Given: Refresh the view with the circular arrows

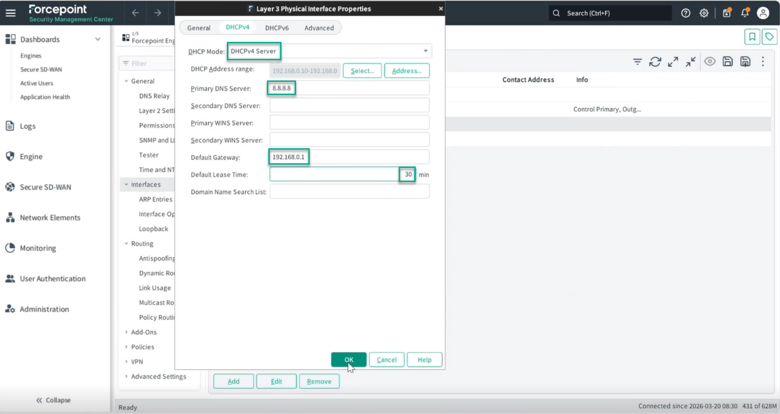Looking at the screenshot, I should (x=655, y=62).
